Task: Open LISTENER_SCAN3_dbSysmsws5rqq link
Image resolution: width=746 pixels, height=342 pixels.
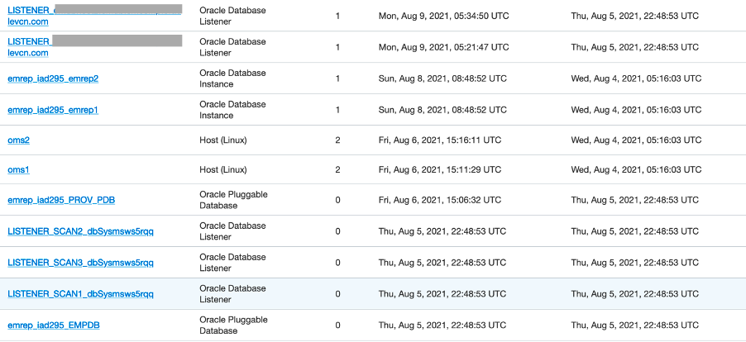Action: click(x=80, y=263)
